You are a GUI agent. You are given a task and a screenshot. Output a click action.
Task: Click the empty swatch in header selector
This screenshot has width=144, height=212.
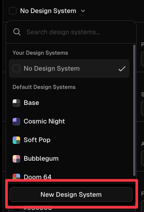pos(13,11)
